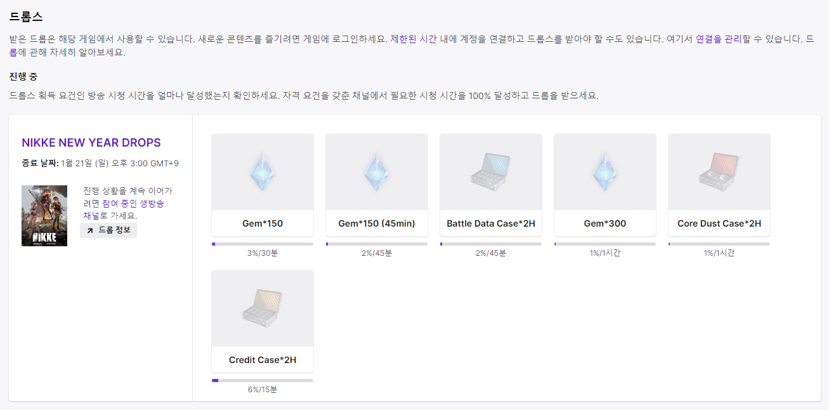Image resolution: width=829 pixels, height=410 pixels.
Task: Click the 관리 link in the description
Action: coord(732,39)
